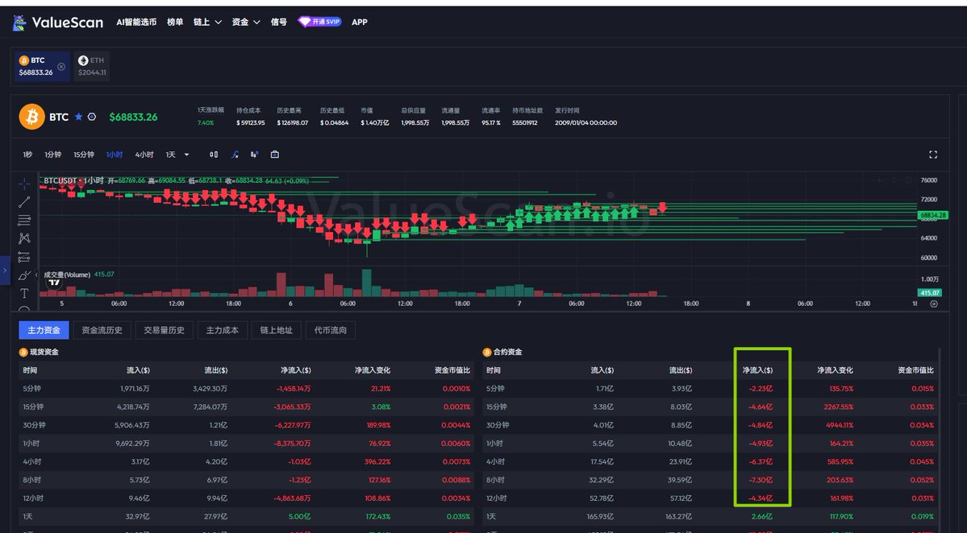Click the BTCUSDT 1小时 chart legend

pos(73,181)
